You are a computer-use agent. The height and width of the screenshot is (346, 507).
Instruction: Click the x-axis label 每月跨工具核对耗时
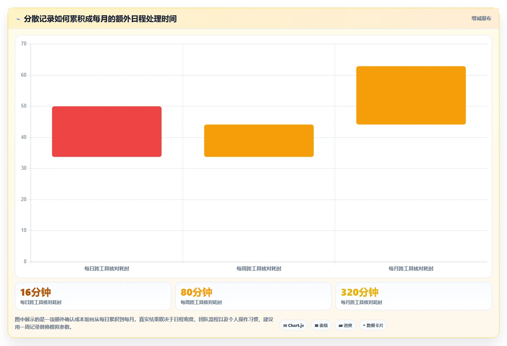coord(411,269)
